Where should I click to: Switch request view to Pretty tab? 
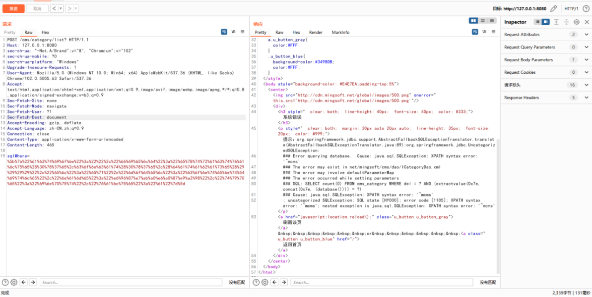(x=10, y=32)
